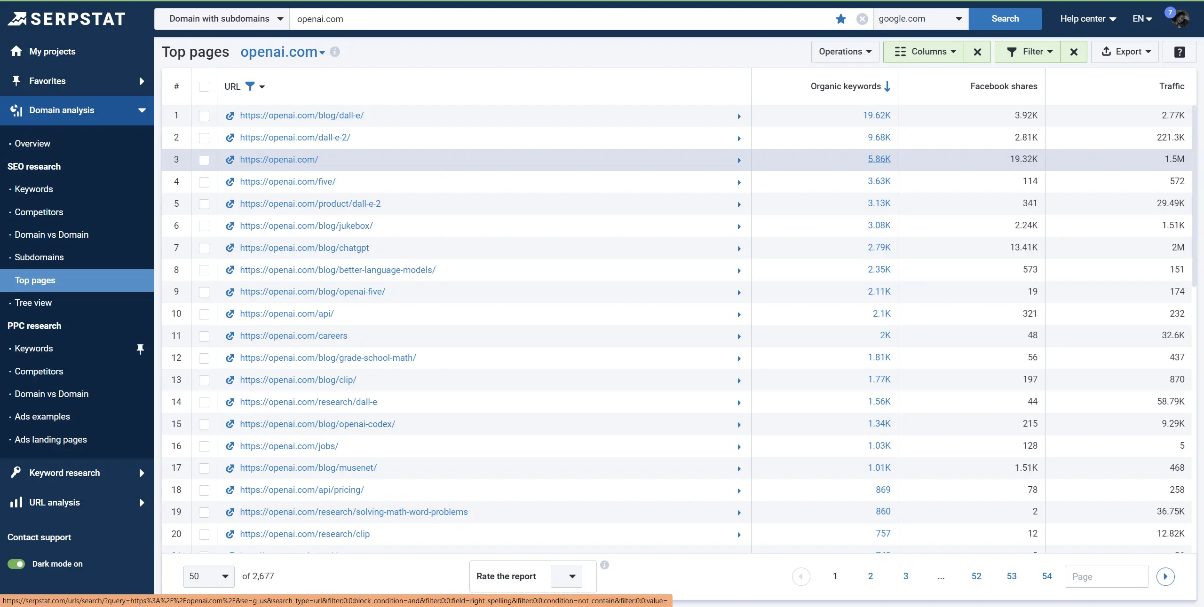Open Subdomains in sidebar
1204x607 pixels.
coord(39,257)
